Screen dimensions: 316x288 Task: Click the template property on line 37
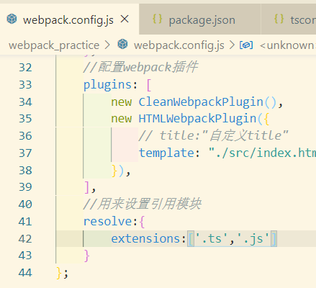(x=166, y=153)
